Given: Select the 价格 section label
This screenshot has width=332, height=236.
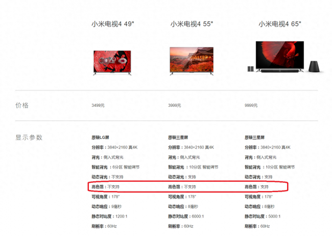Looking at the screenshot, I should tap(22, 105).
